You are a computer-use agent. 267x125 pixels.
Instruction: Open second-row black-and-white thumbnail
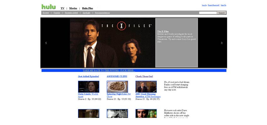pyautogui.click(x=117, y=113)
